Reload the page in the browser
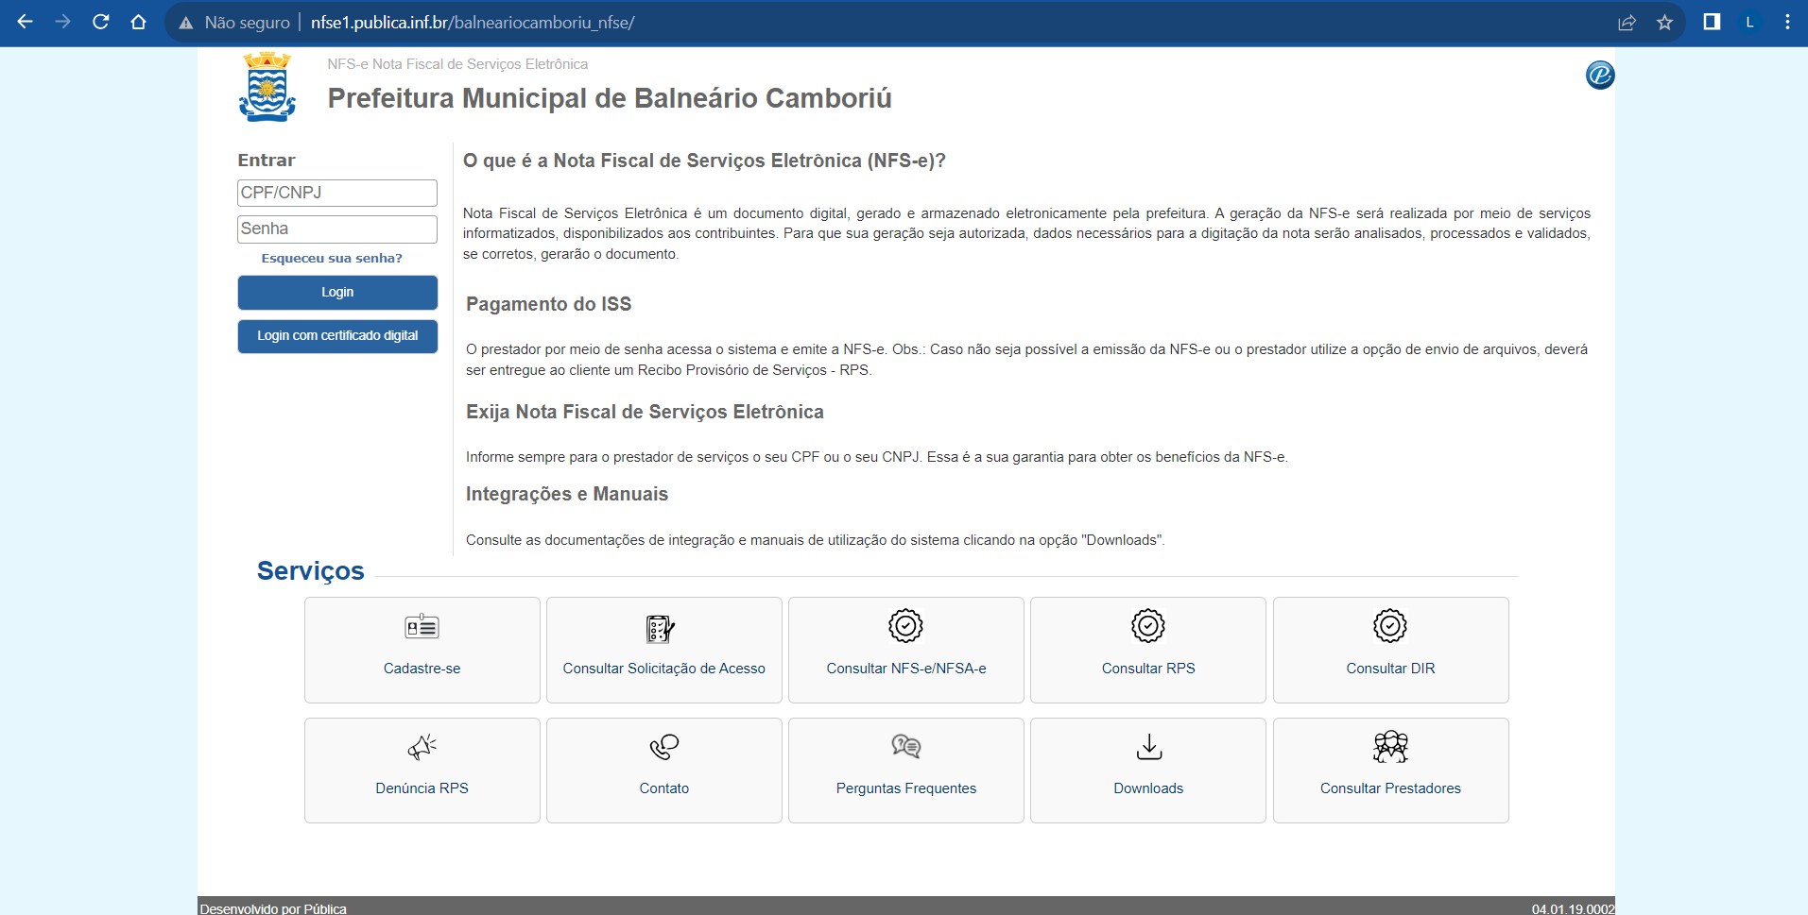 point(100,22)
